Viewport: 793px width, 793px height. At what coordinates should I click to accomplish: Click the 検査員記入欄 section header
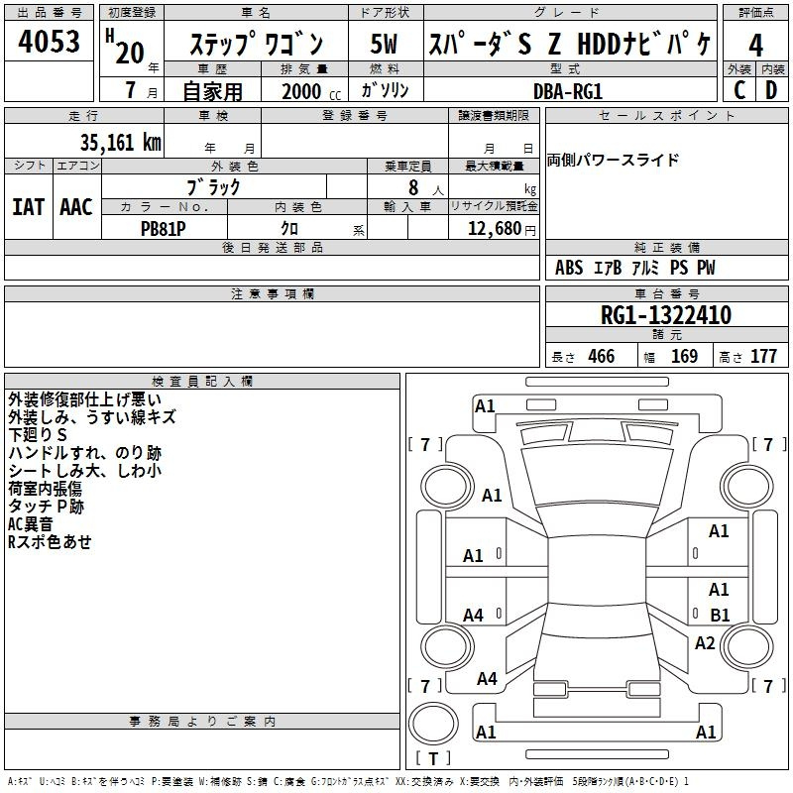[202, 382]
